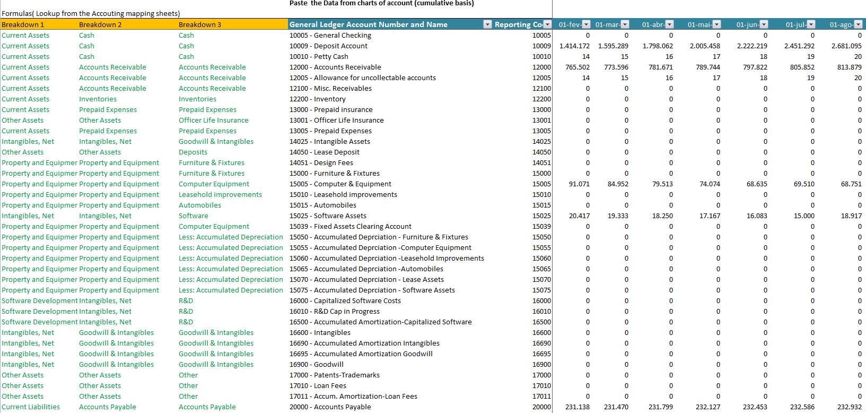Open the 01-jun column filter dropdown
Viewport: 866px width, 413px height.
tap(764, 24)
